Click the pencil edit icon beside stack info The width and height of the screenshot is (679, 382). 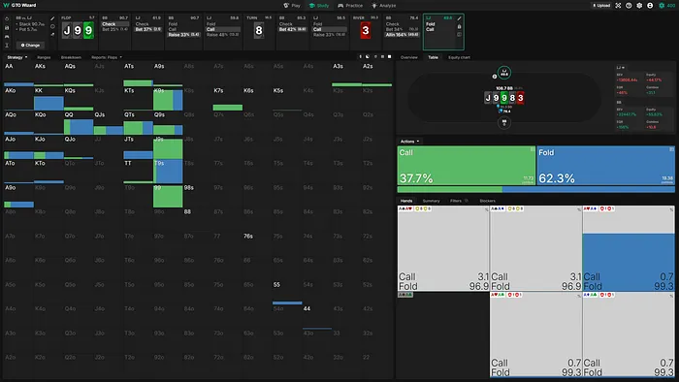(x=52, y=18)
